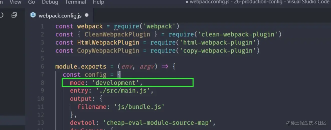Viewport: 331px width, 130px height.
Task: Click line number 6 in the gutter
Action: coord(42,66)
